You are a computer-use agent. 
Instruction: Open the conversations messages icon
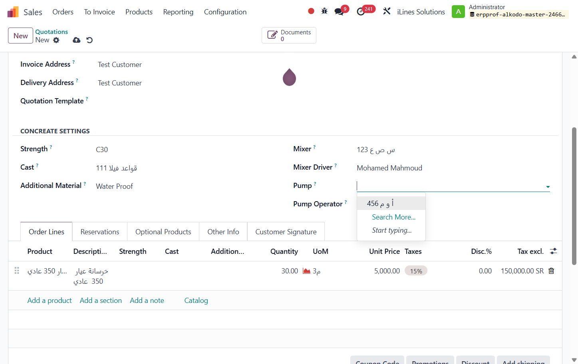pos(339,12)
